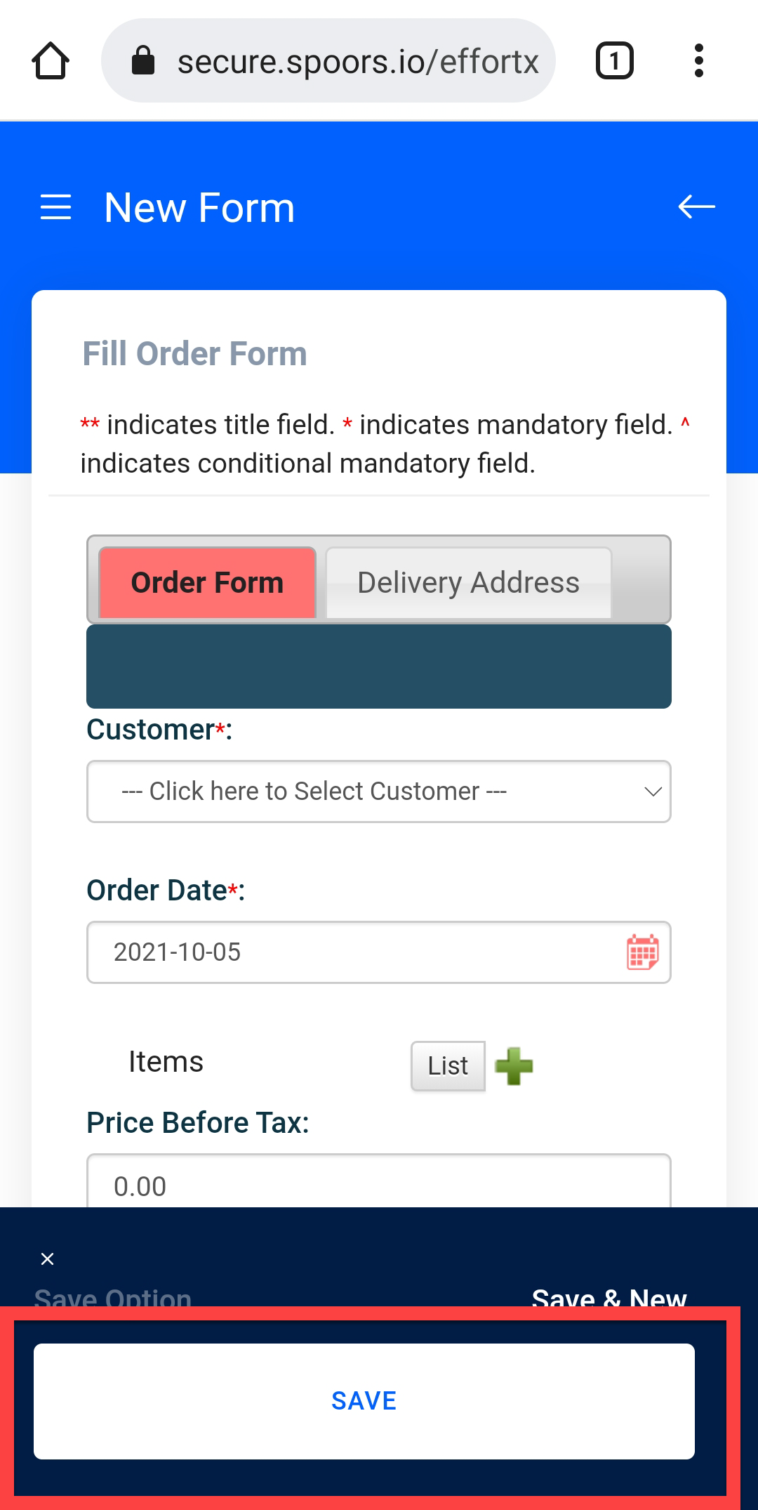
Task: Switch to the Order Form tab
Action: point(207,583)
